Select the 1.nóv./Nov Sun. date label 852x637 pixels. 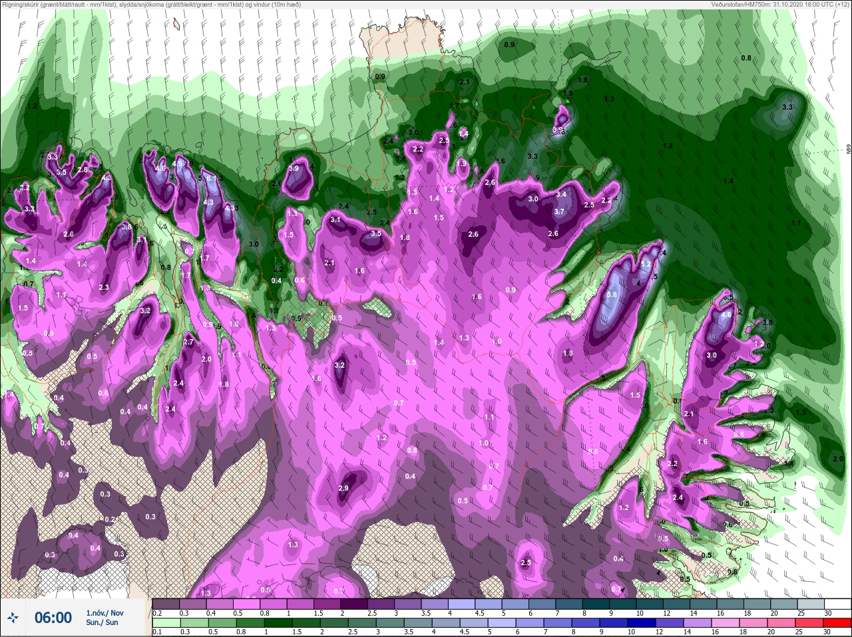105,618
